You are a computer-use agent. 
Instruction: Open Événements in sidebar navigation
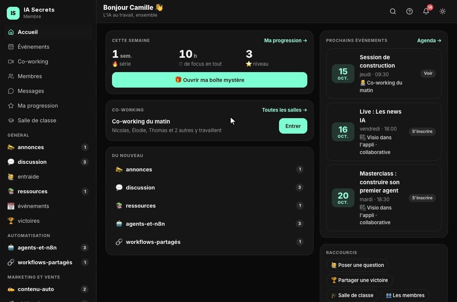(x=48, y=47)
